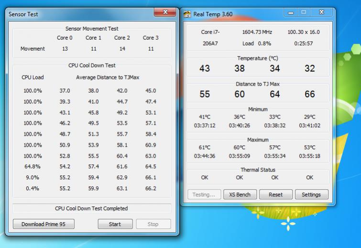Click CPU Cool Down Test Completed status
Image resolution: width=361 pixels, height=248 pixels.
[91, 208]
